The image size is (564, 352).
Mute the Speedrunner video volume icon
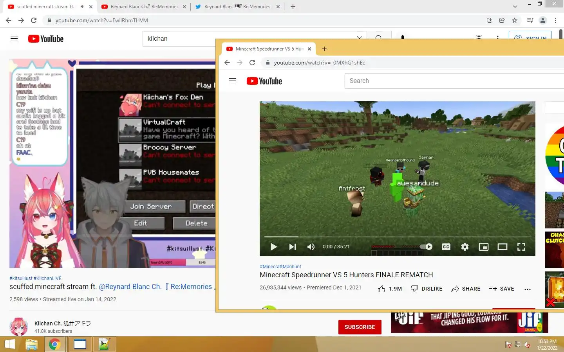coord(311,247)
